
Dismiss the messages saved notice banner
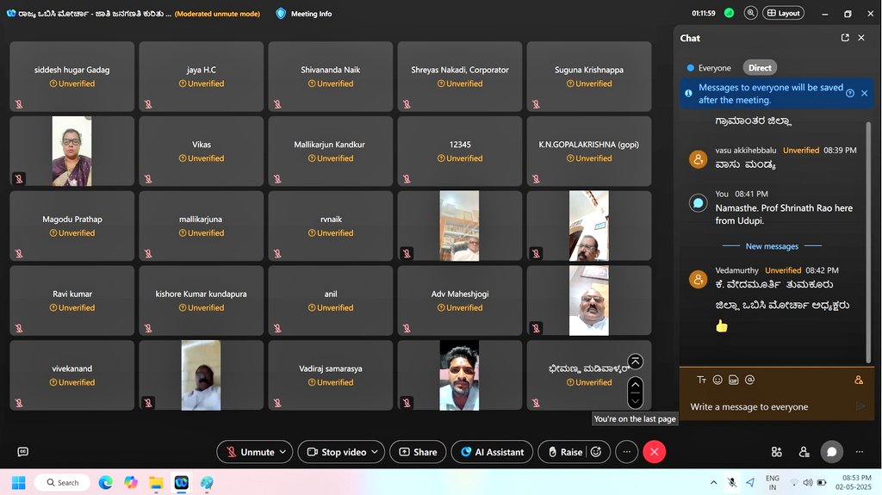(x=865, y=93)
